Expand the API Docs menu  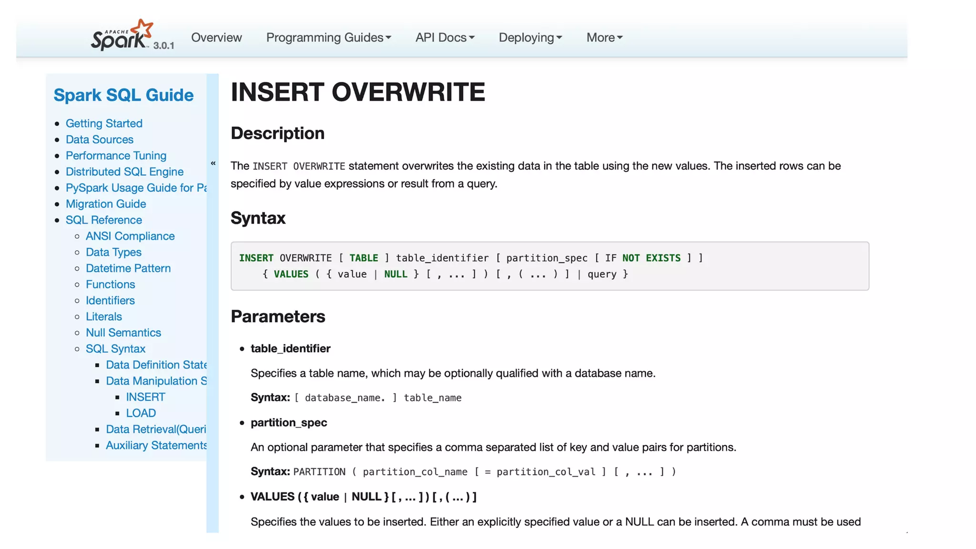click(x=445, y=38)
